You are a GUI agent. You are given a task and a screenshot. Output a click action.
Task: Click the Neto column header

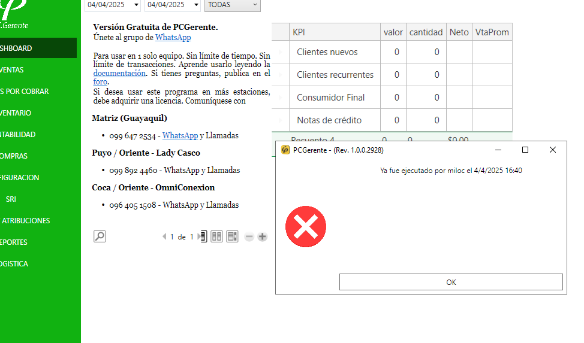tap(459, 32)
